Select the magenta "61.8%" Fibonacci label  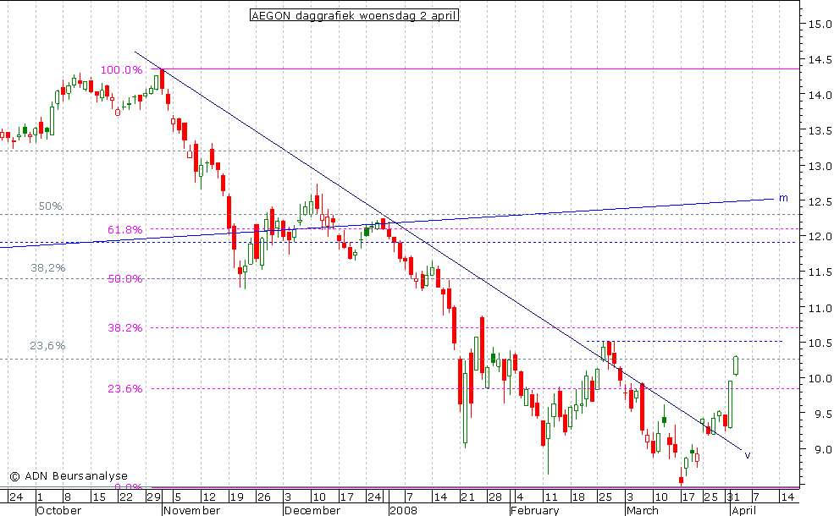click(x=125, y=229)
